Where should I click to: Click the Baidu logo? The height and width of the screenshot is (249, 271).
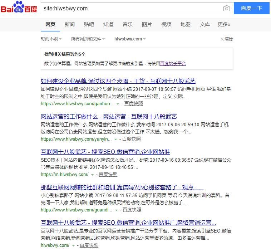tap(19, 8)
